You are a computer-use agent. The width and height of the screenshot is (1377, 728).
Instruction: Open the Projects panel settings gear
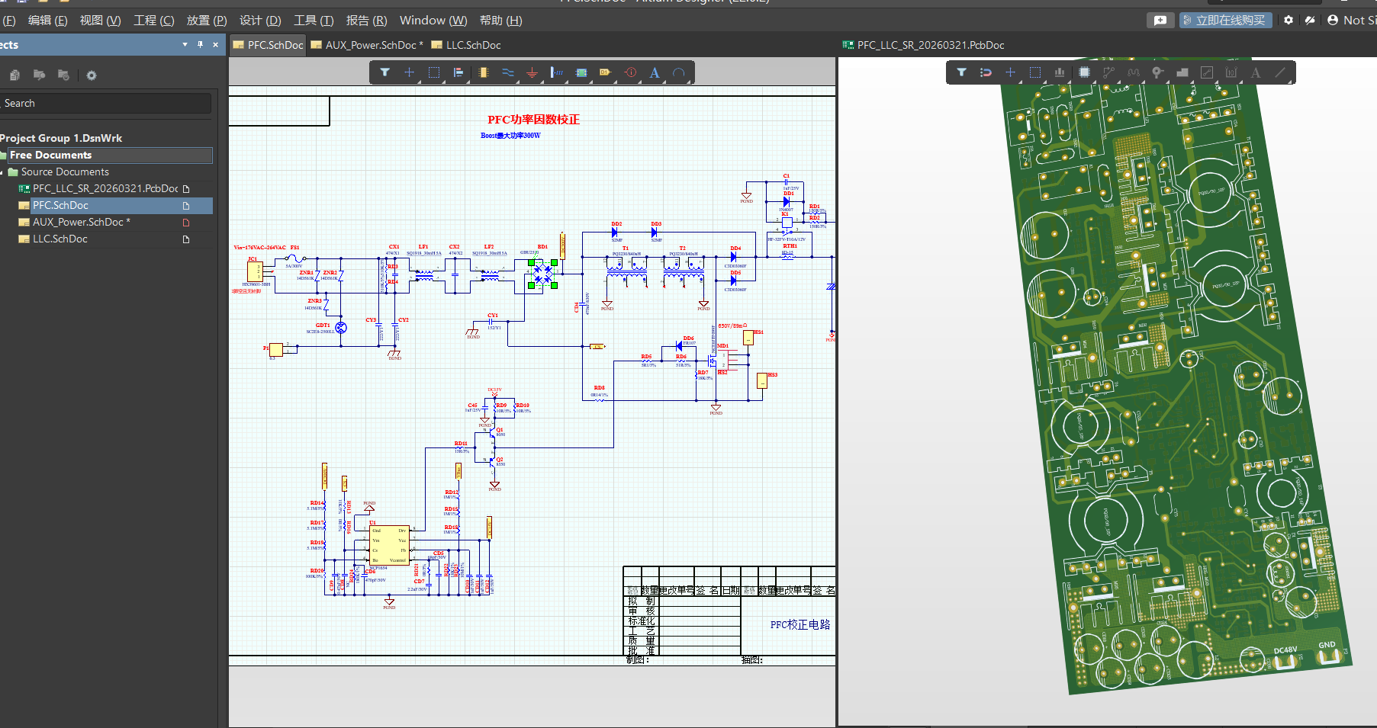tap(92, 75)
